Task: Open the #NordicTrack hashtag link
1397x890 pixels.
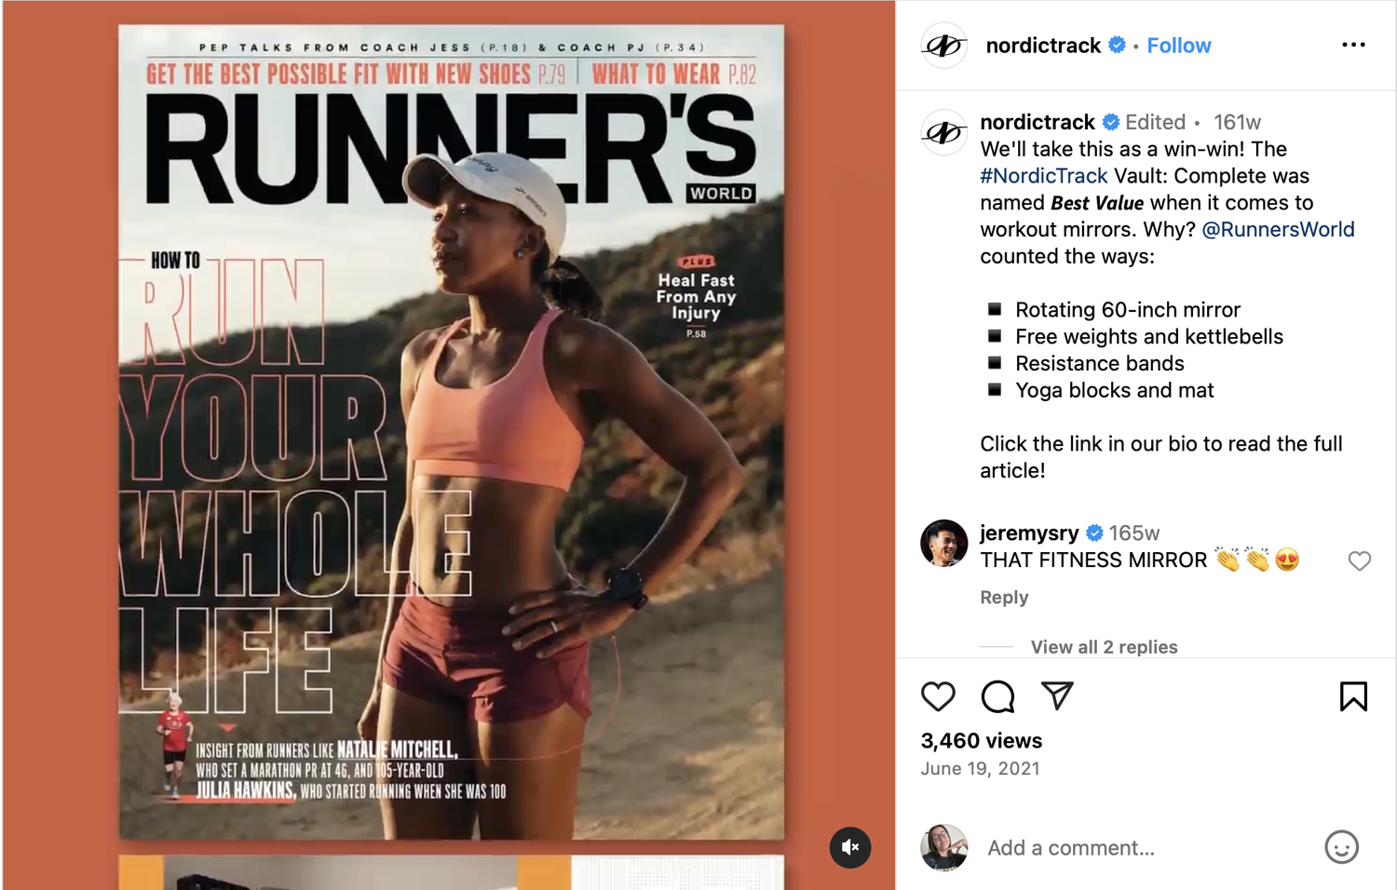Action: [x=1043, y=176]
